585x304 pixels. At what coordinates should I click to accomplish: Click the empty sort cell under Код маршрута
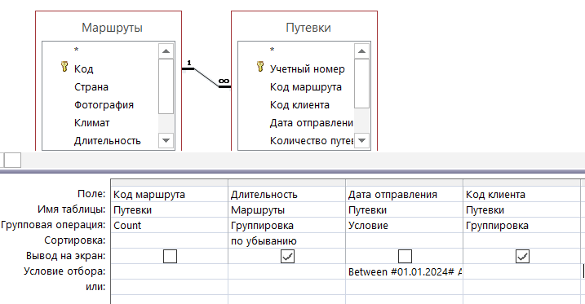[x=170, y=240]
